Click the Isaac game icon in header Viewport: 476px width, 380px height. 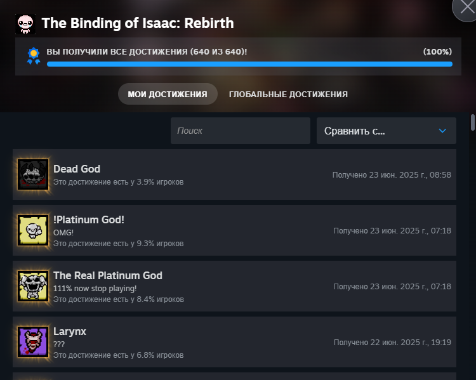click(25, 23)
